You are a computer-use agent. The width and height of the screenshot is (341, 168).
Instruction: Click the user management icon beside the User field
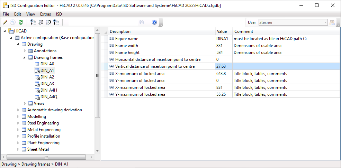[x=332, y=22]
